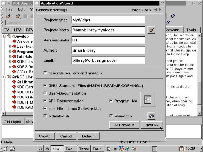
Task: Collapse the KDevelop tree root
Action: pos(5,36)
